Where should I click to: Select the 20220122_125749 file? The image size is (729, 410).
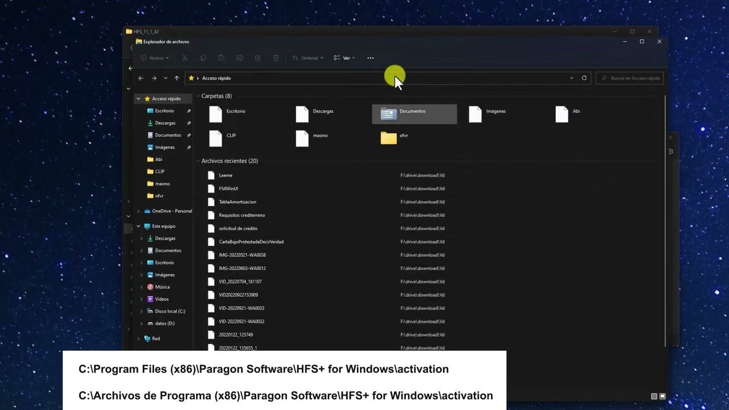pos(236,335)
